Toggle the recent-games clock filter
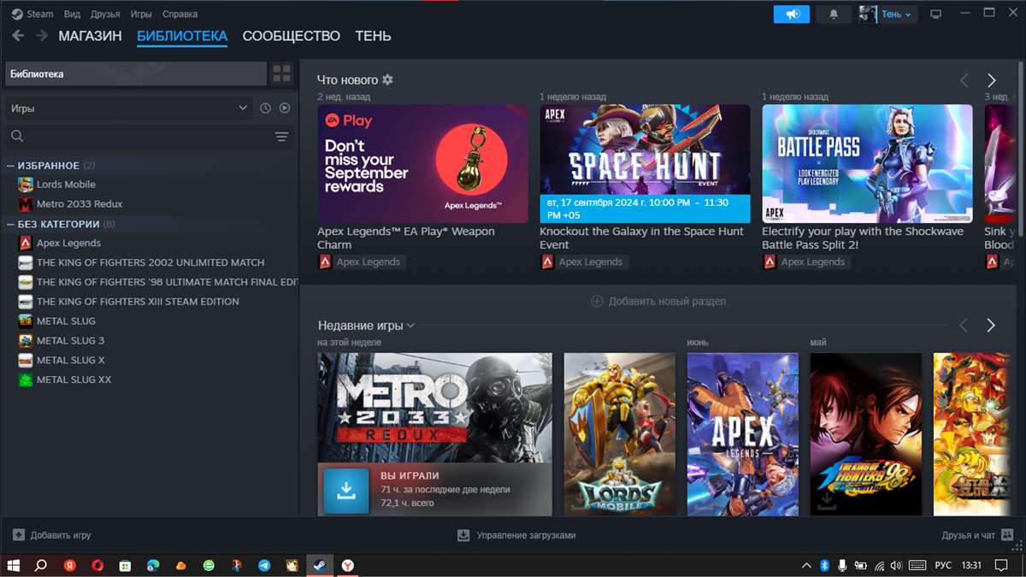 [265, 108]
